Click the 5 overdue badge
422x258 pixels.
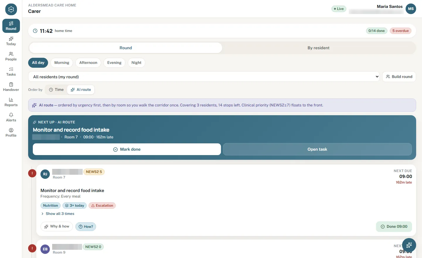coord(401,31)
